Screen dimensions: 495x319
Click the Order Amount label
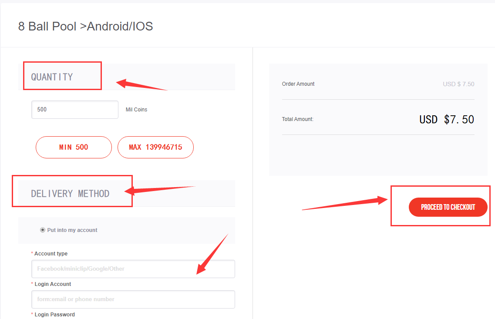[x=298, y=84]
